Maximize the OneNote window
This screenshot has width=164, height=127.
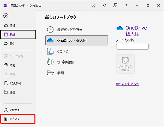[148, 5]
